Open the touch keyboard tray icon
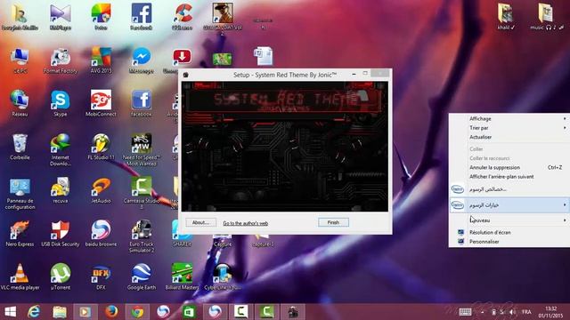570x320 pixels. 465,312
